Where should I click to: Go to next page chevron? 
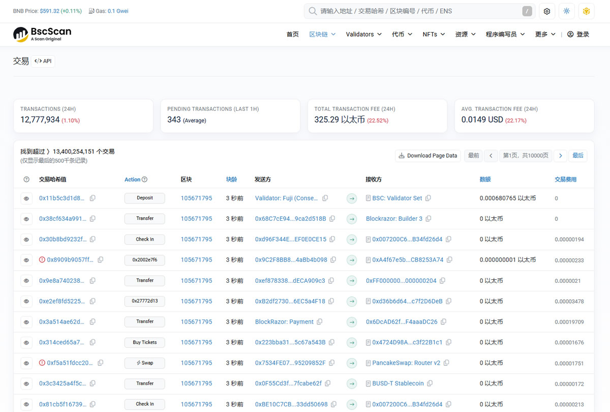click(x=560, y=156)
